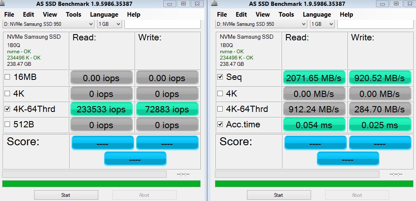Screen dimensions: 416x201
Task: Click the 912.24 MB/s read value
Action: point(314,109)
